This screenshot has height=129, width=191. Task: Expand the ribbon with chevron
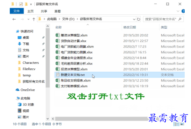178,11
